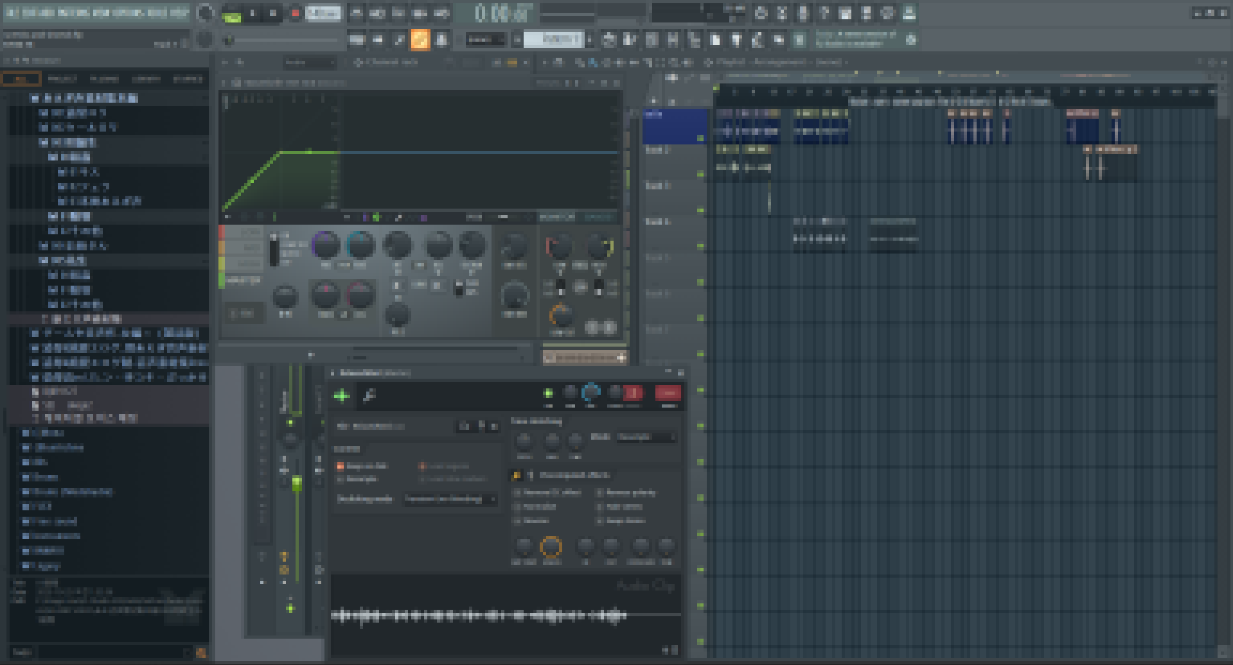Check the Swap stereo option
The height and width of the screenshot is (665, 1233).
(x=599, y=521)
